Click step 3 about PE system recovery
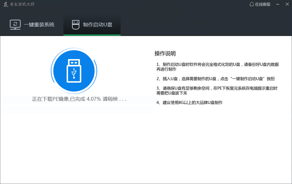The height and width of the screenshot is (184, 292). pyautogui.click(x=216, y=90)
